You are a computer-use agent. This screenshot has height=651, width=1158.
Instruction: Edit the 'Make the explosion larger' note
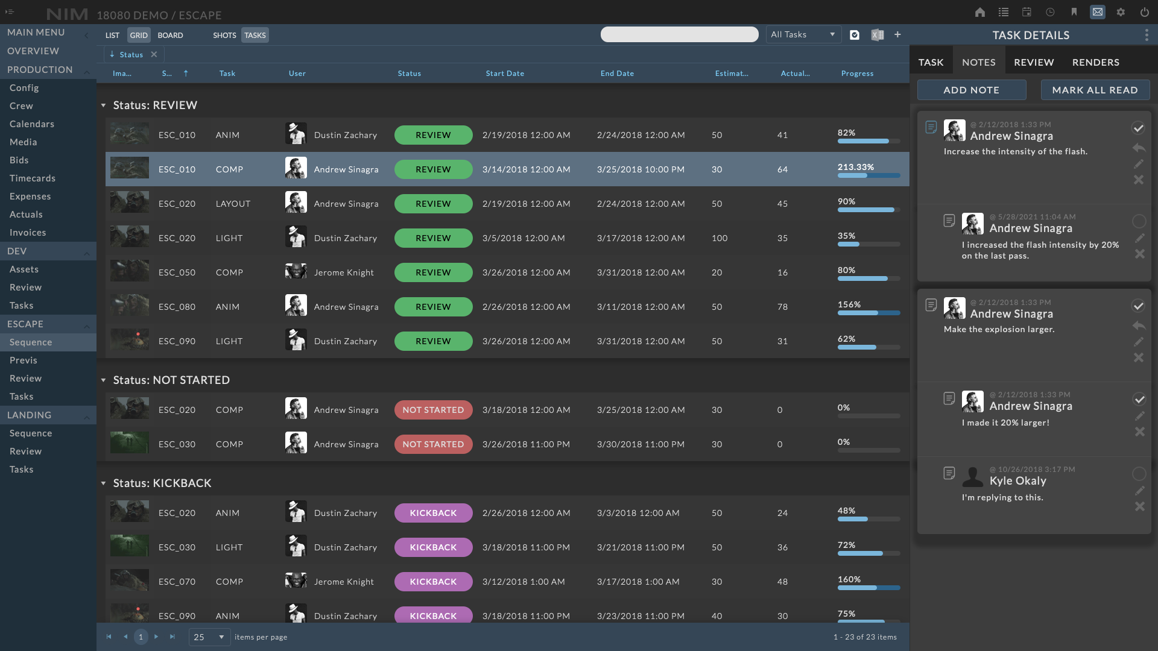coord(1139,342)
